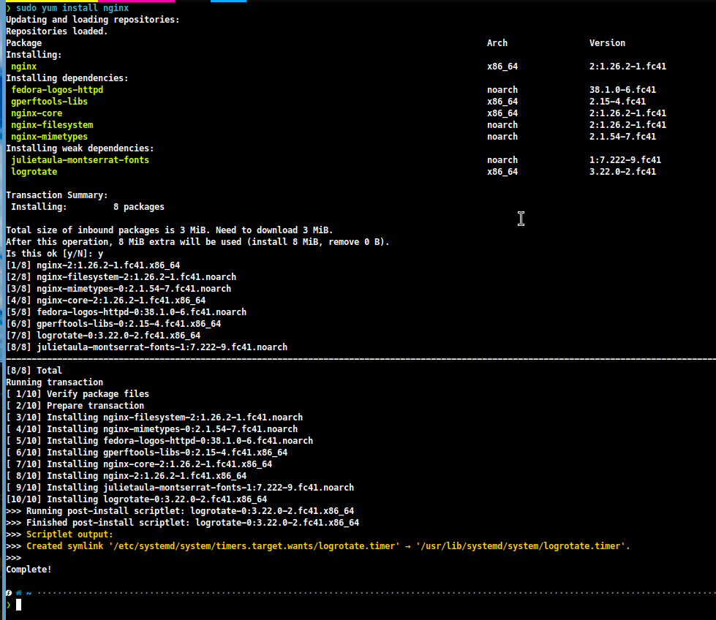Click the '[ 3/10] Installing nginx-filesystem' line
Screen dimensions: 716x620
pyautogui.click(x=154, y=417)
